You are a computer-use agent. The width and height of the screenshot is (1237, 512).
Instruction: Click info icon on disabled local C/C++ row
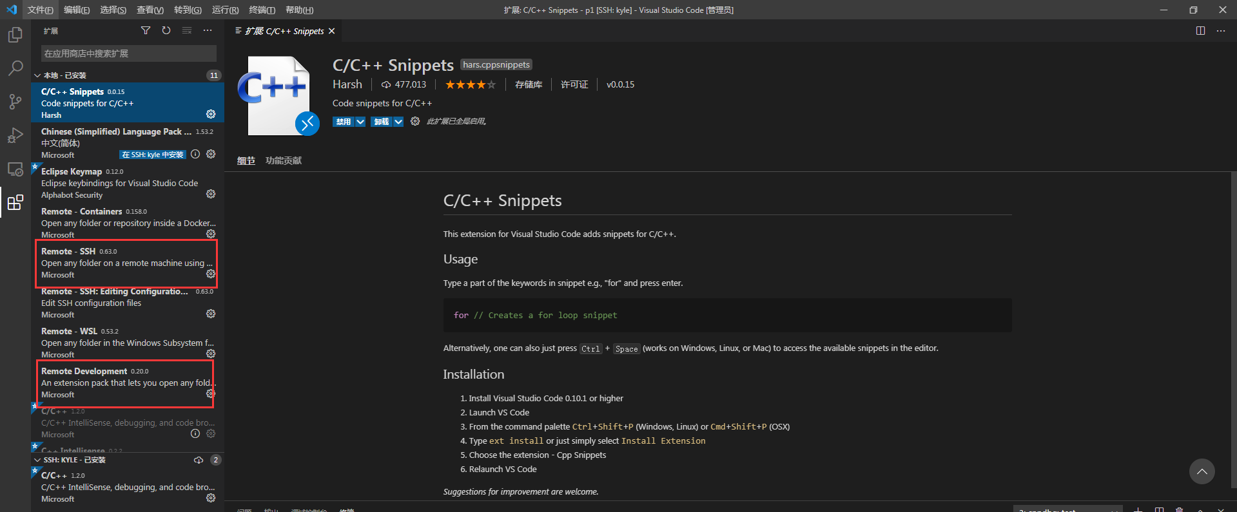pos(195,433)
